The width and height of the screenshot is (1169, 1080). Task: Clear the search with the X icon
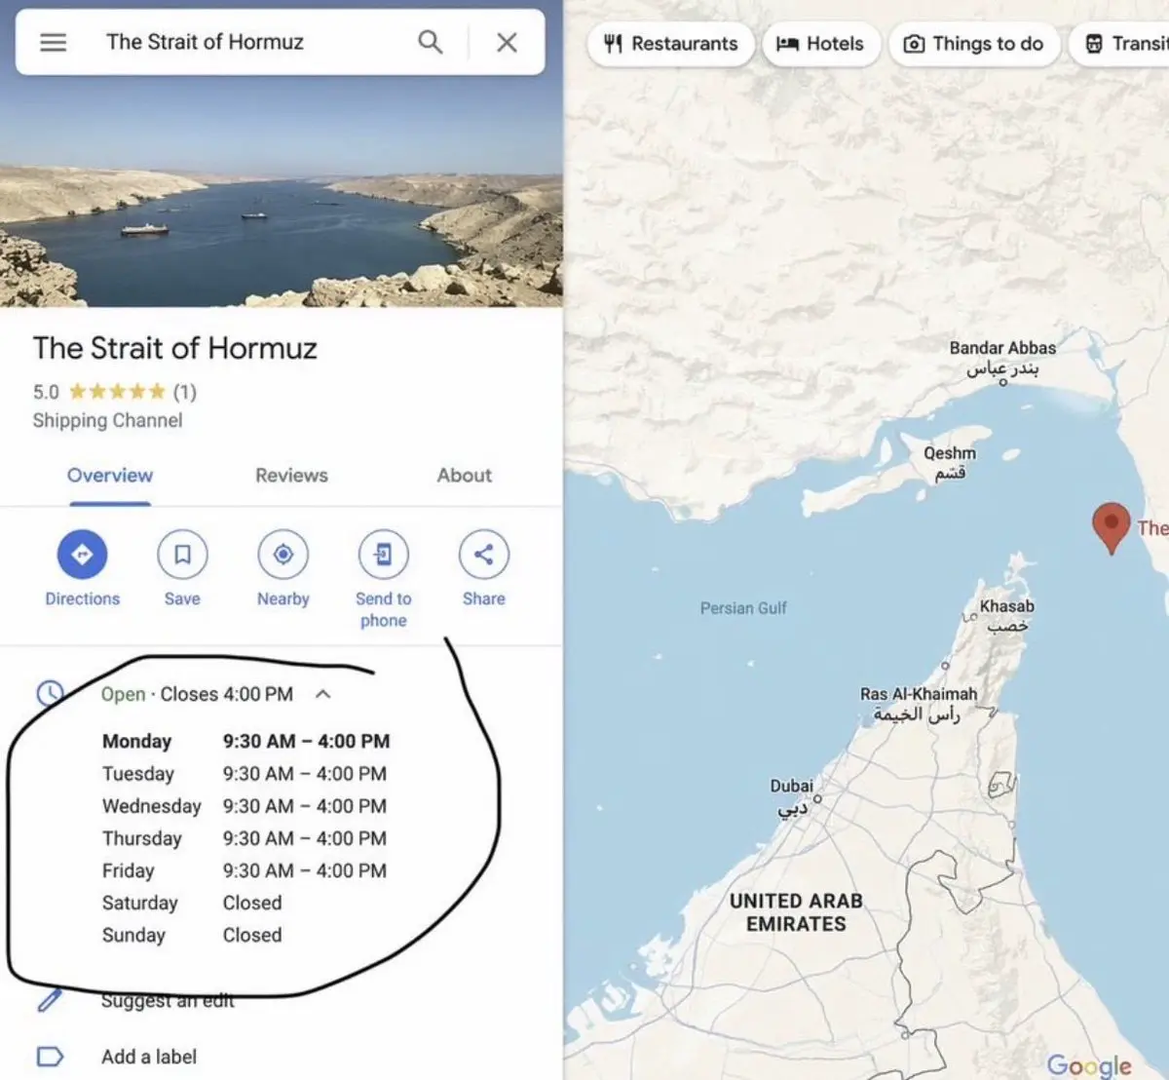(507, 42)
